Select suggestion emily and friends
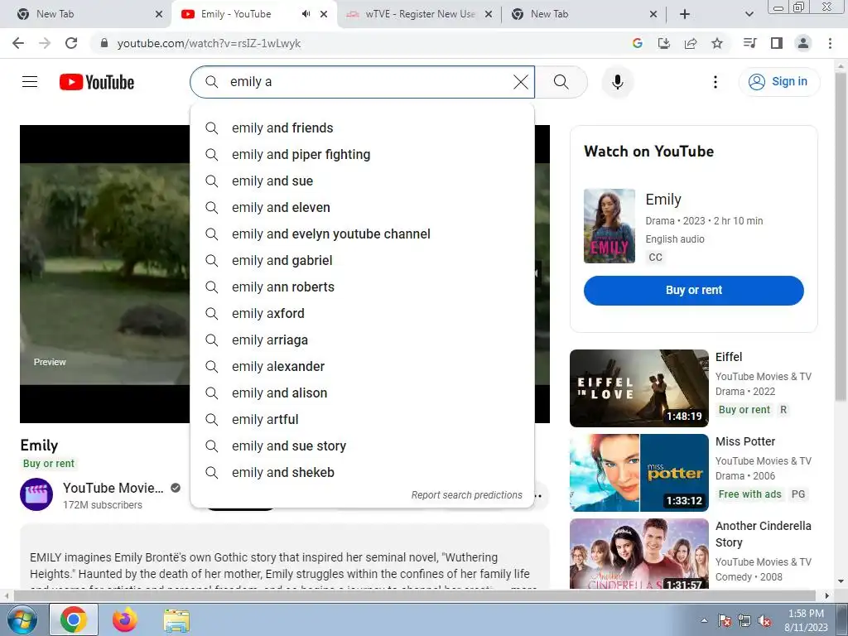Viewport: 848px width, 636px height. point(363,128)
